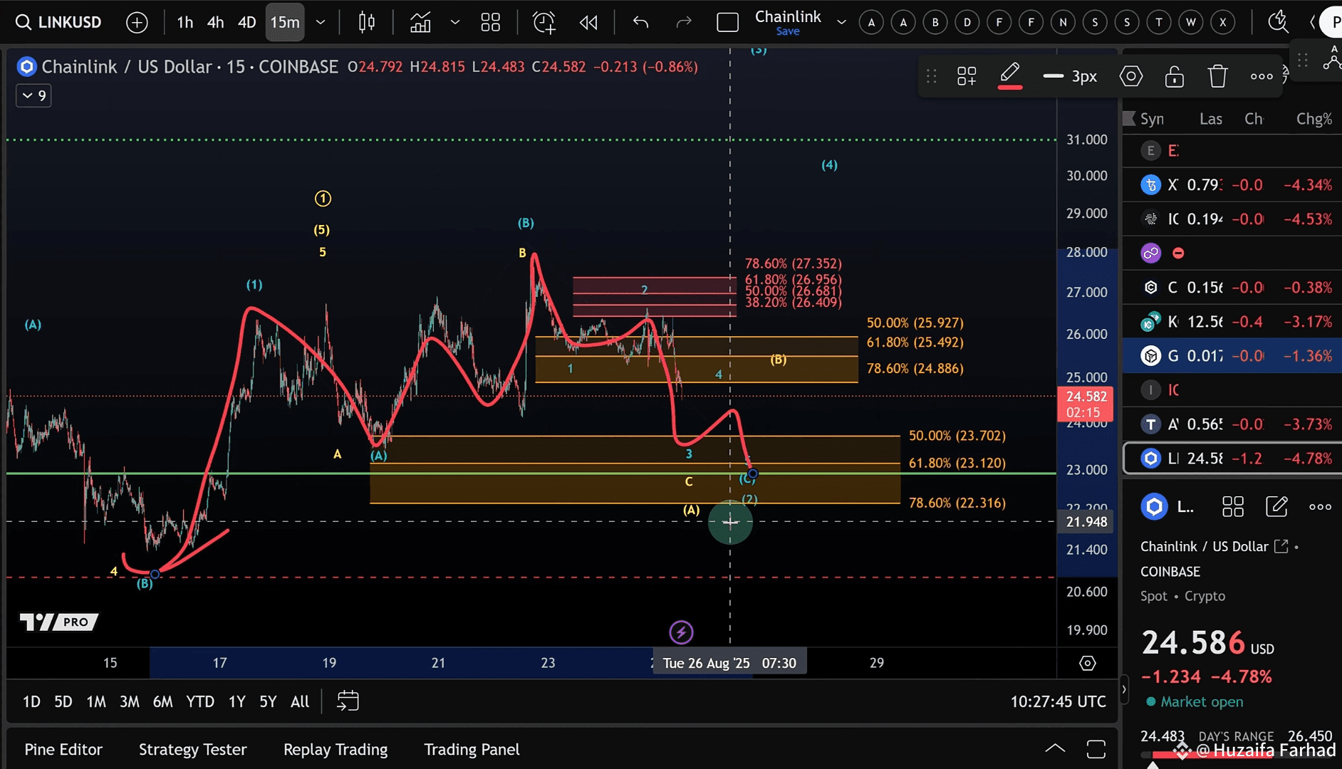Switch to the 4h timeframe
The image size is (1342, 769).
click(215, 22)
